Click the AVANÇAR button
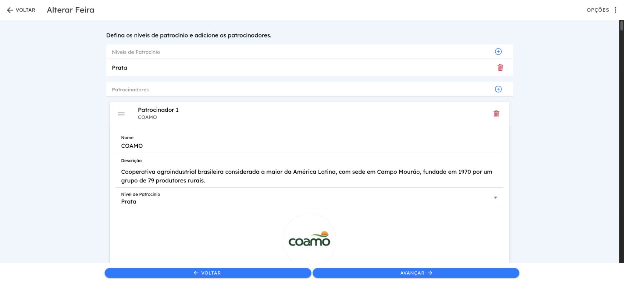 click(x=416, y=273)
